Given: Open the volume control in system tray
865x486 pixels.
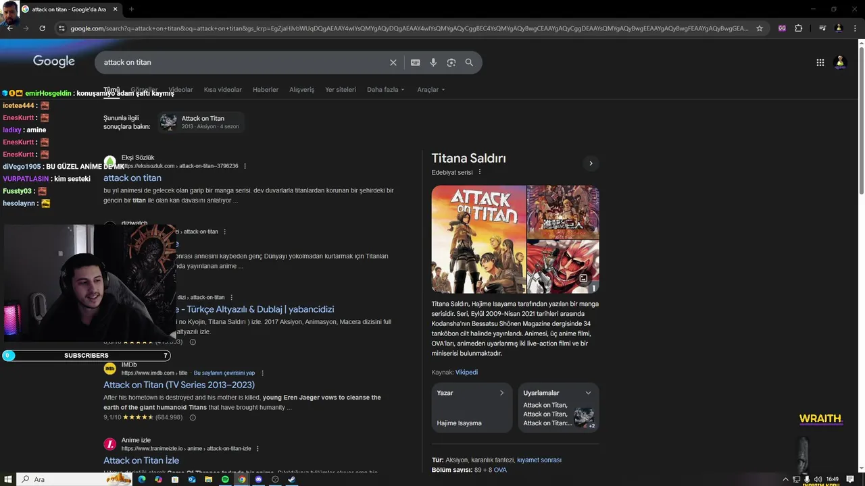Looking at the screenshot, I should (x=818, y=479).
